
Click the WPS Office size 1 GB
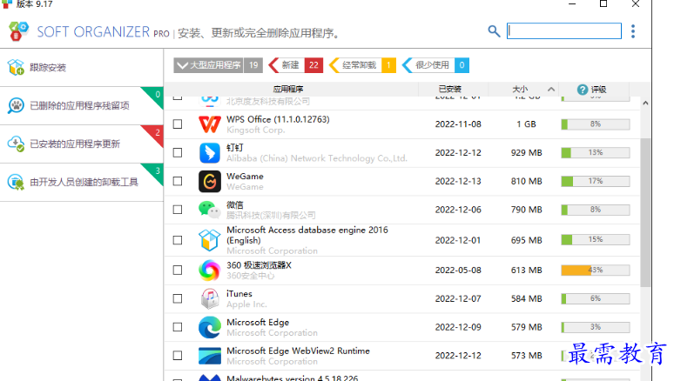526,124
